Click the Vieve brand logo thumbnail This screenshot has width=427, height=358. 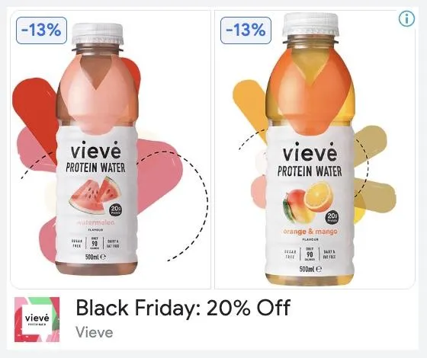(37, 319)
